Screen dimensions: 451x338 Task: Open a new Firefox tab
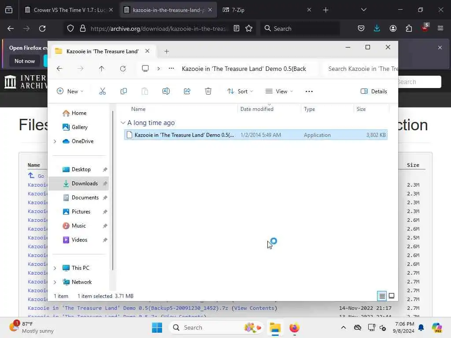325,10
